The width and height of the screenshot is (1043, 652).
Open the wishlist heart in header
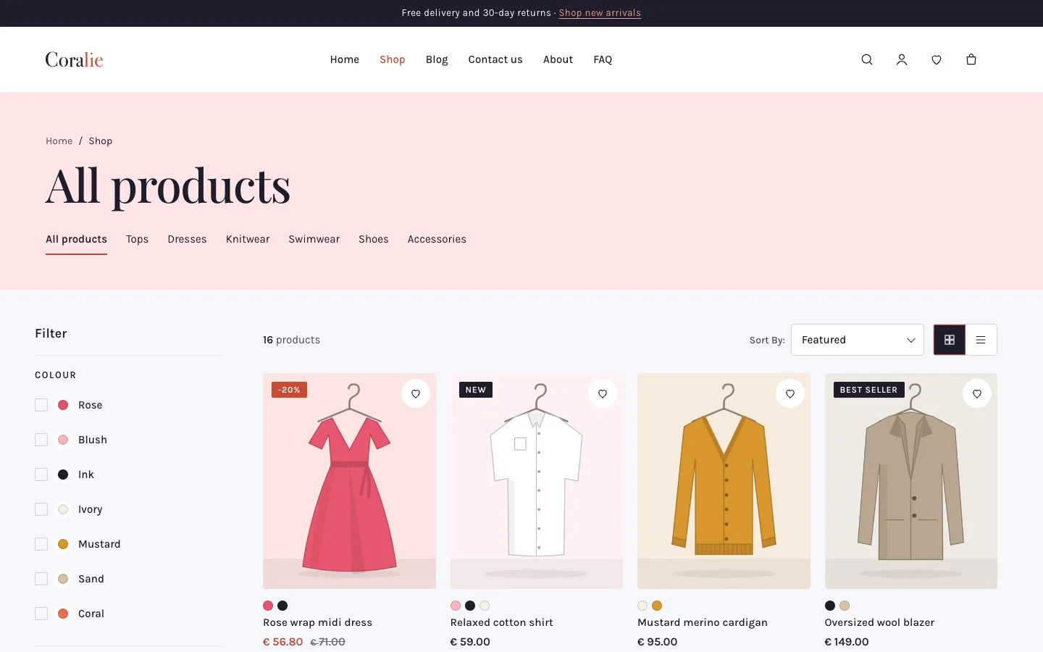point(937,59)
